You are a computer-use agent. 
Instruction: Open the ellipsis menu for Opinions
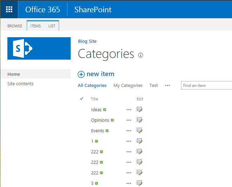[x=129, y=120]
